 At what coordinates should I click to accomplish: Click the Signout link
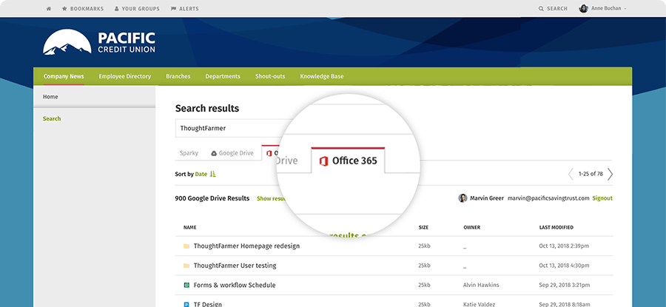pyautogui.click(x=602, y=198)
